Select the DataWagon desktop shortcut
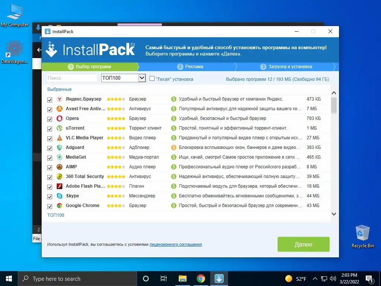The height and width of the screenshot is (286, 381). point(15,52)
